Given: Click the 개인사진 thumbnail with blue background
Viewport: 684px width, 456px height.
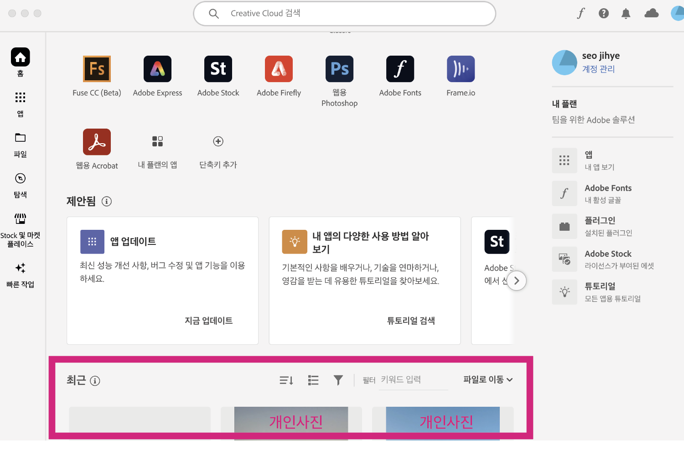Looking at the screenshot, I should (x=442, y=422).
